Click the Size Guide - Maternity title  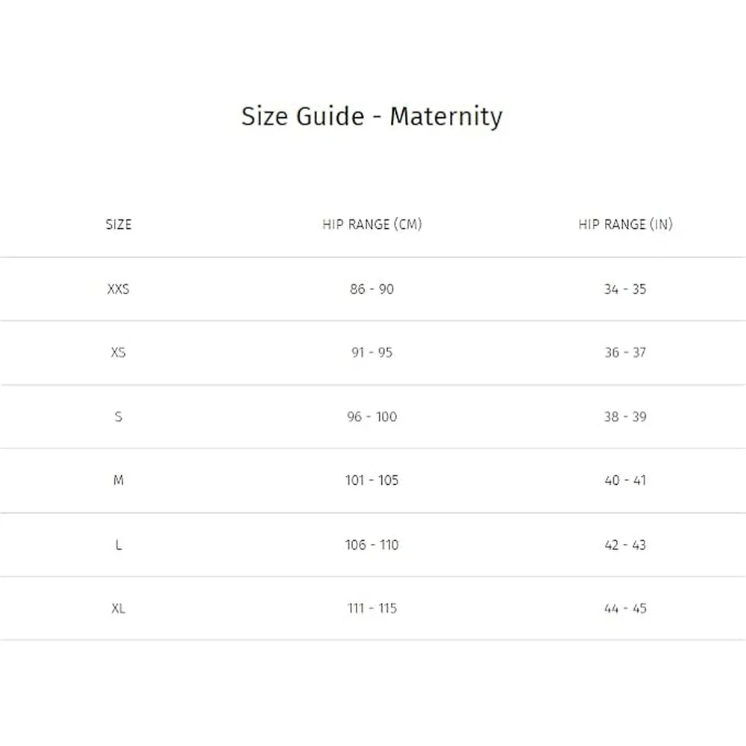pos(372,116)
